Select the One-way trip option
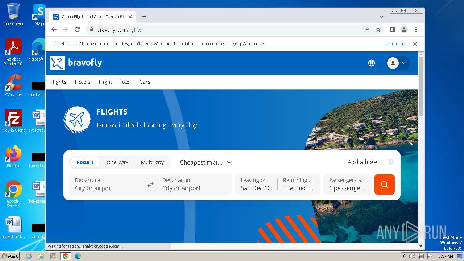Viewport: 464px width, 261px height. pyautogui.click(x=117, y=162)
